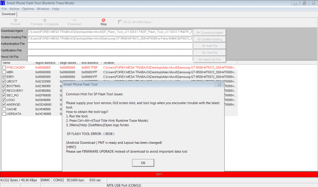The width and height of the screenshot is (318, 187).
Task: Check the MBR partition checkbox
Action: click(x=4, y=72)
